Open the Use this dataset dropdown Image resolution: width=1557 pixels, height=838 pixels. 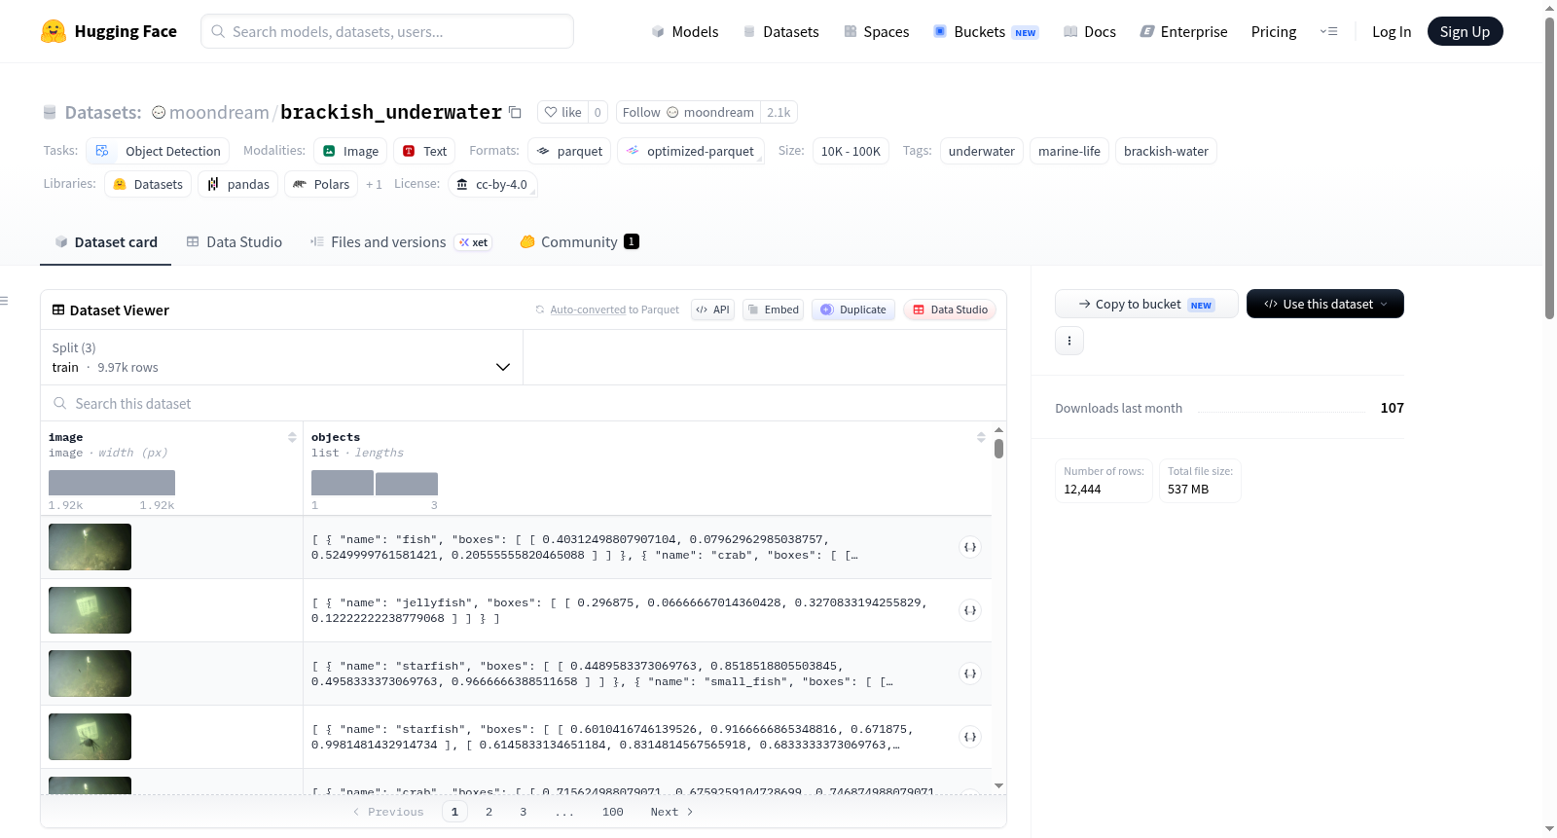(x=1325, y=304)
